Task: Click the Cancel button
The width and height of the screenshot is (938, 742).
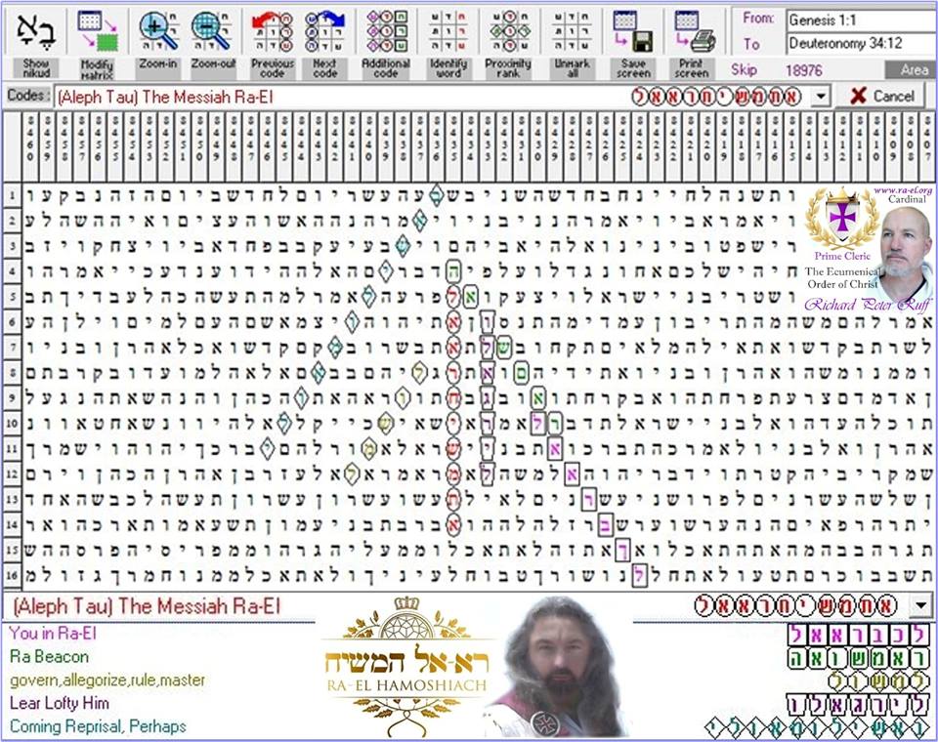Action: (882, 96)
